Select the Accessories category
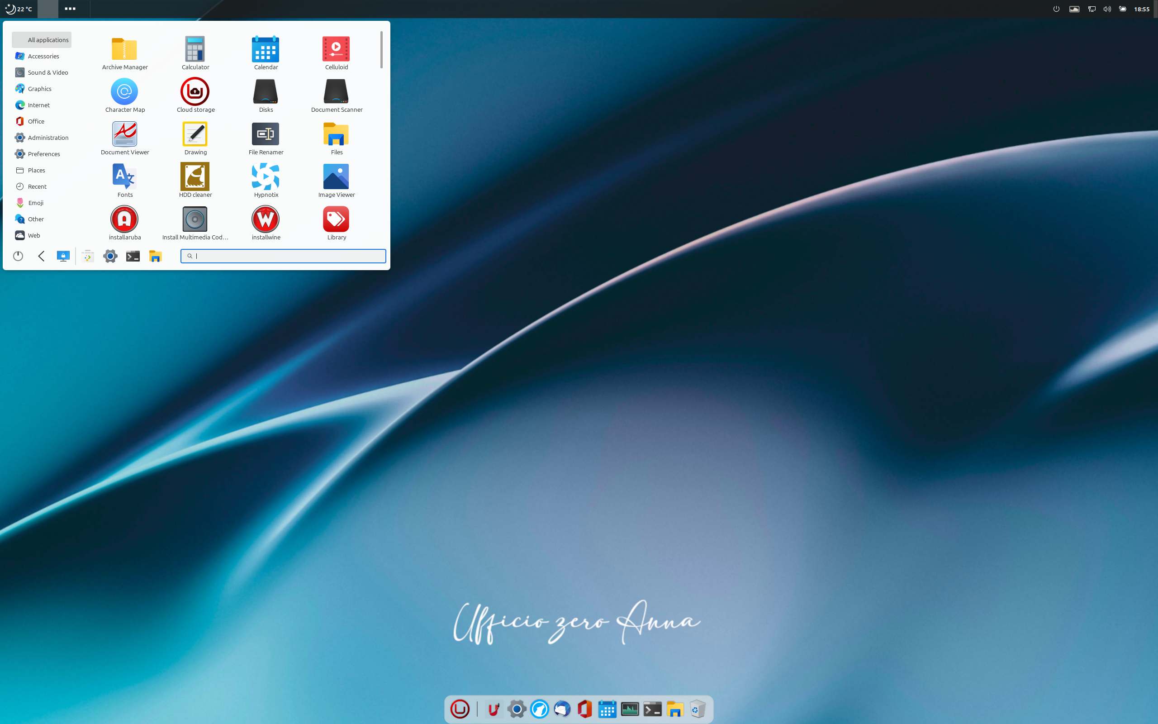The height and width of the screenshot is (724, 1158). click(42, 56)
